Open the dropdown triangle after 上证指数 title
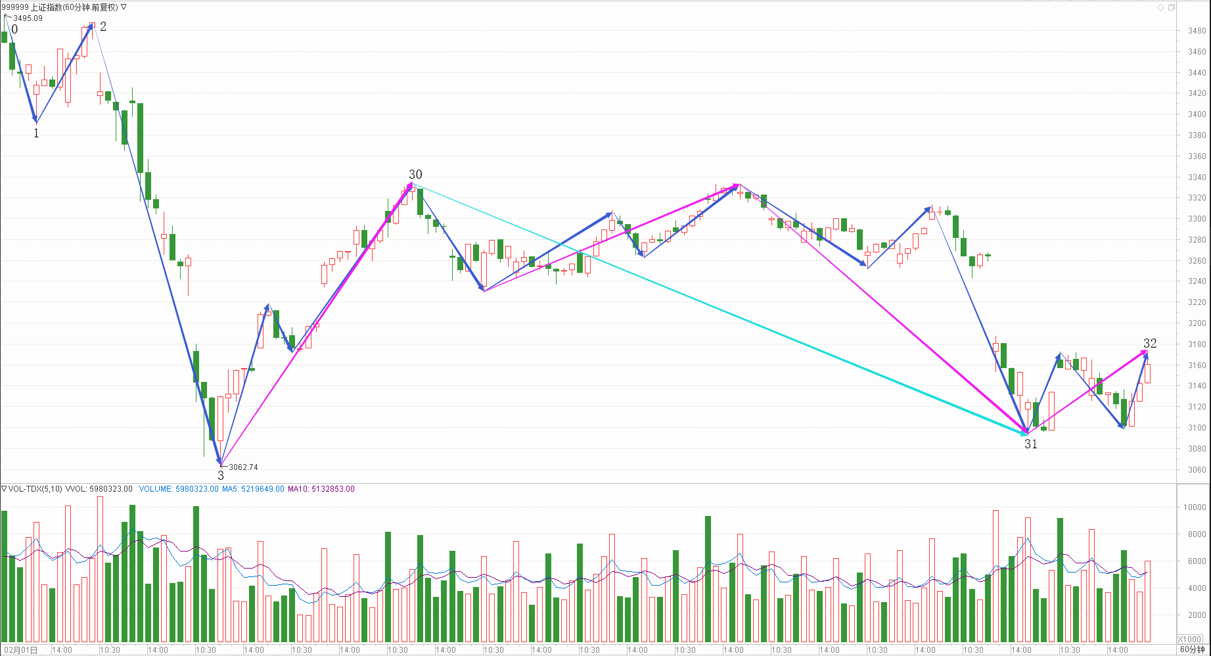The height and width of the screenshot is (656, 1211). pos(124,7)
